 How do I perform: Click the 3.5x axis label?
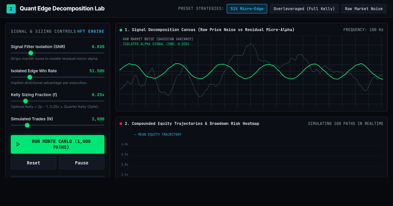pos(124,154)
